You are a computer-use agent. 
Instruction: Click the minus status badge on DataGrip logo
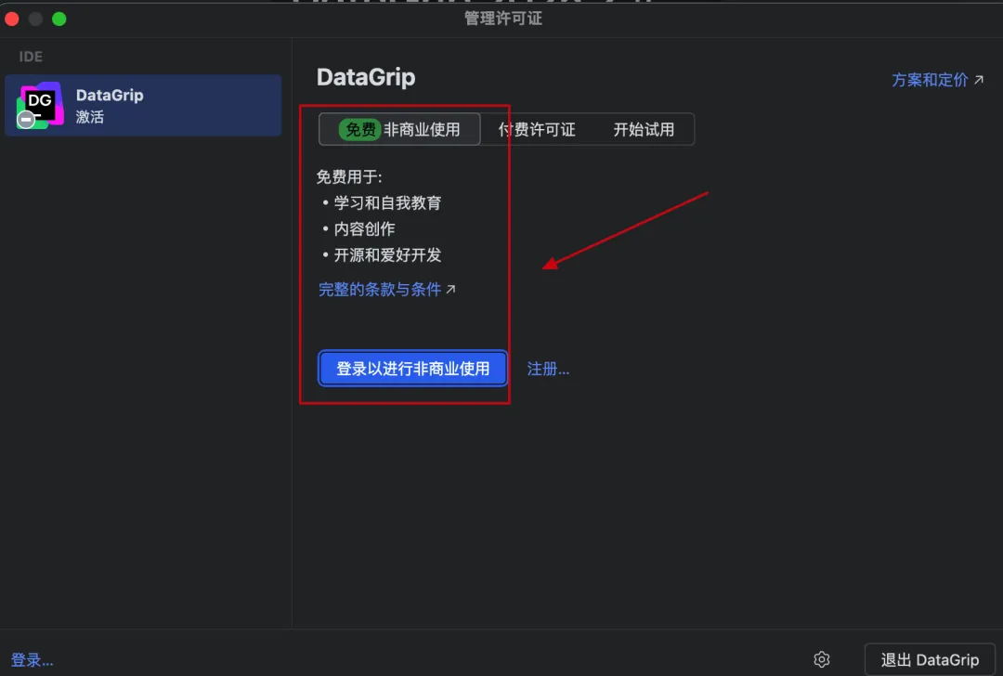click(27, 119)
